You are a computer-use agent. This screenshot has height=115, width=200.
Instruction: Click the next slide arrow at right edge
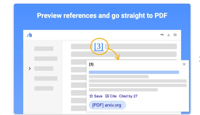pos(199,59)
